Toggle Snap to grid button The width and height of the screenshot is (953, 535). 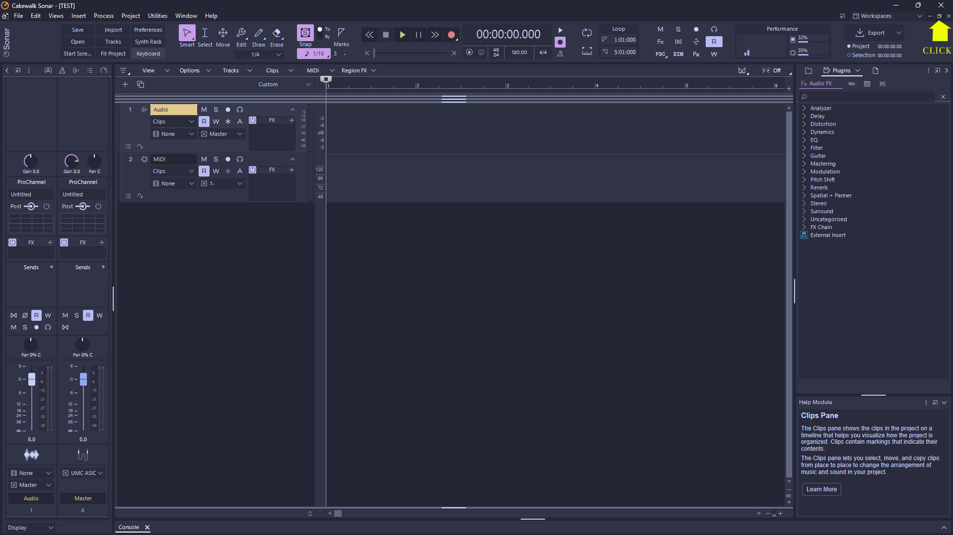305,33
